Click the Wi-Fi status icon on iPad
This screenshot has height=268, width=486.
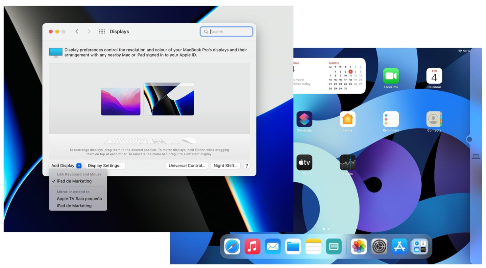460,51
